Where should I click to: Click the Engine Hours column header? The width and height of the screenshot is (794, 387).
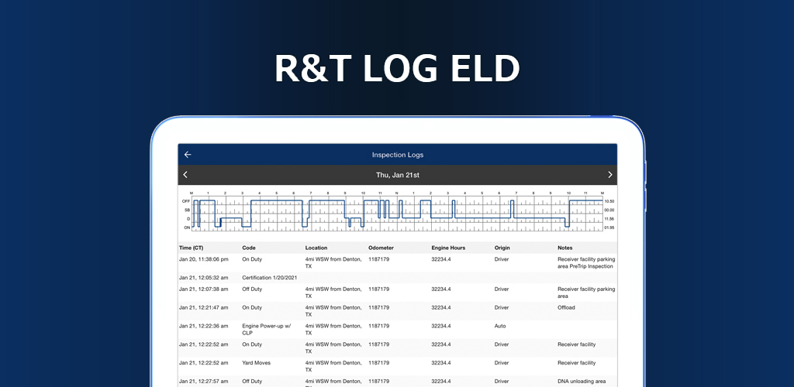(448, 248)
